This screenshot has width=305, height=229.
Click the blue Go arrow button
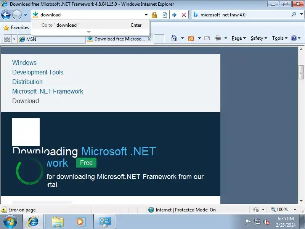(x=174, y=15)
